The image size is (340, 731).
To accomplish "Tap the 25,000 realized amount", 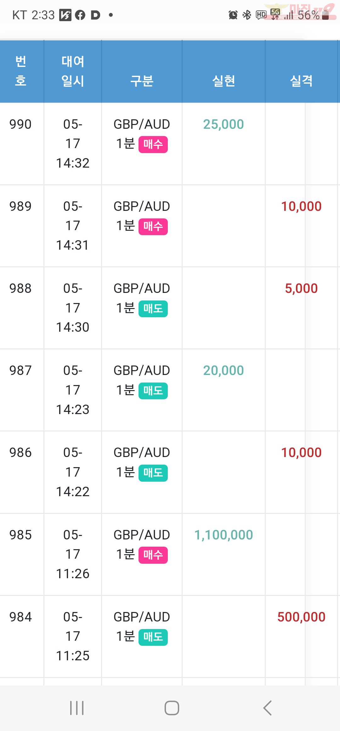I will click(x=224, y=124).
